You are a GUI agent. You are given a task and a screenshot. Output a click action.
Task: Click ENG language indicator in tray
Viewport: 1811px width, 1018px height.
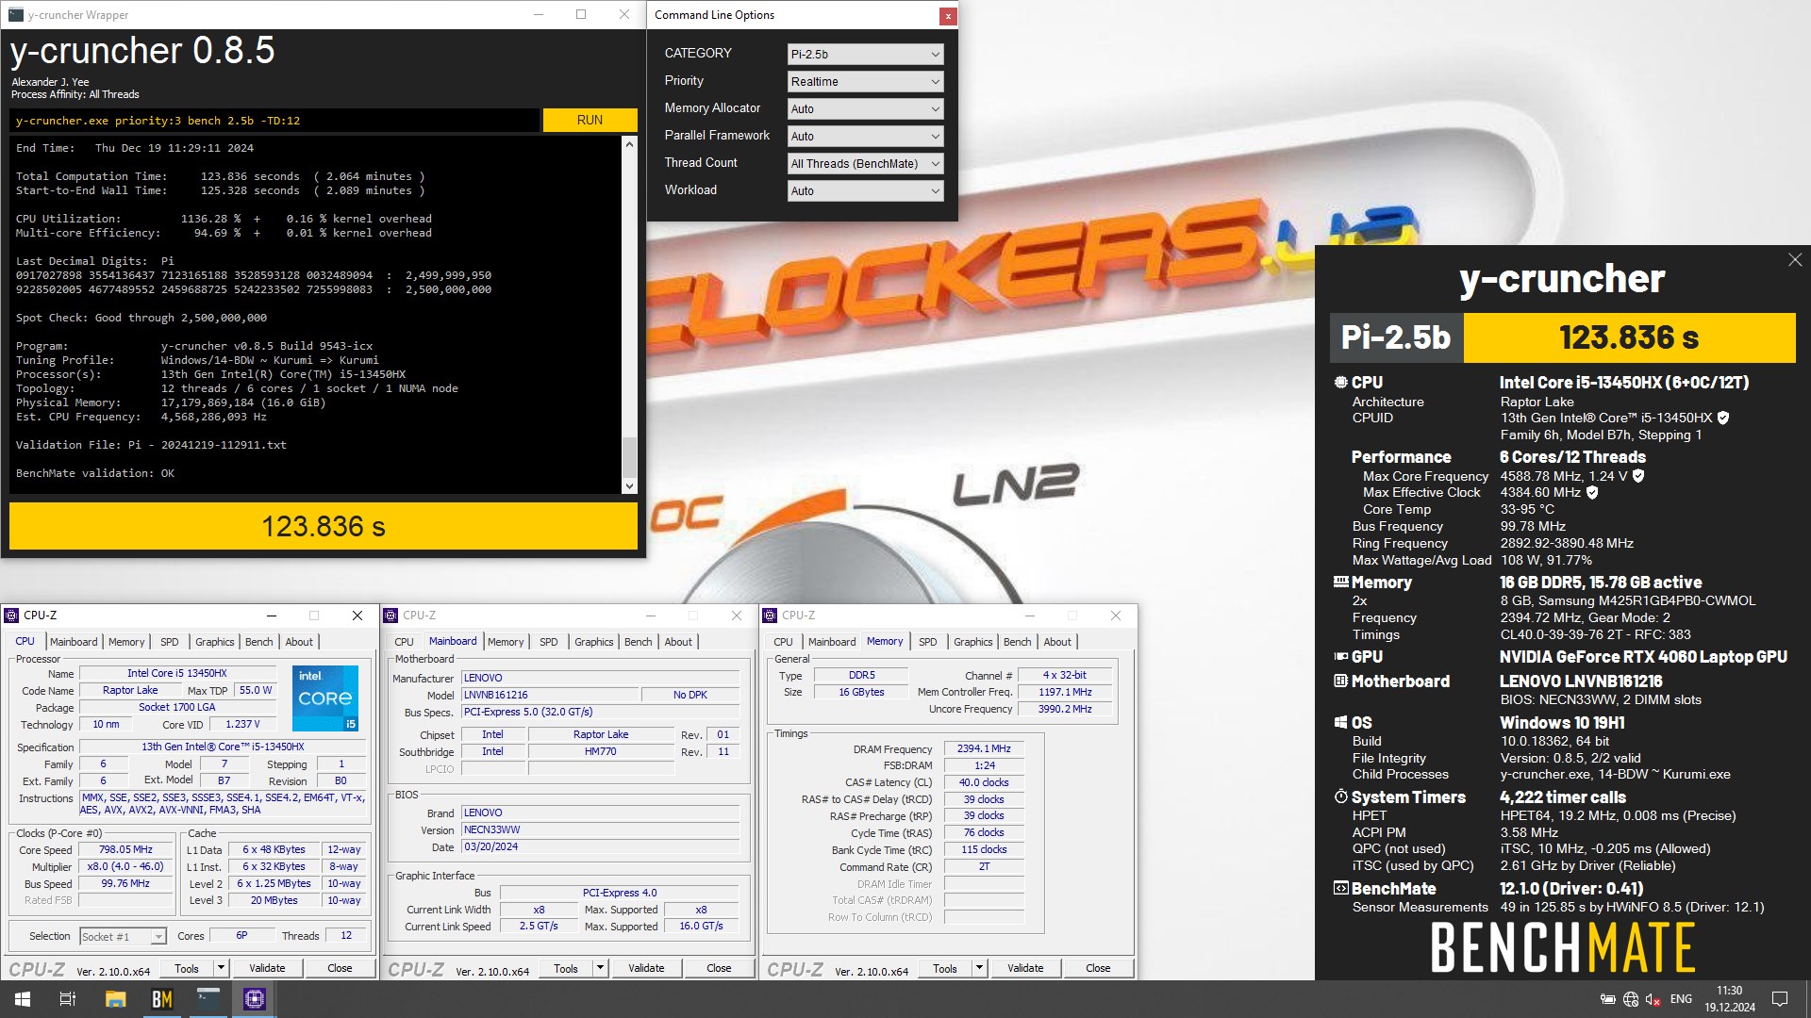click(1681, 999)
